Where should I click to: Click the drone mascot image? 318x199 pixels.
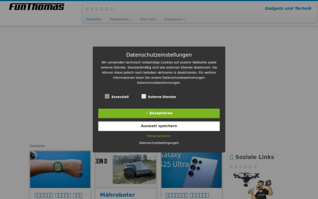click(253, 185)
